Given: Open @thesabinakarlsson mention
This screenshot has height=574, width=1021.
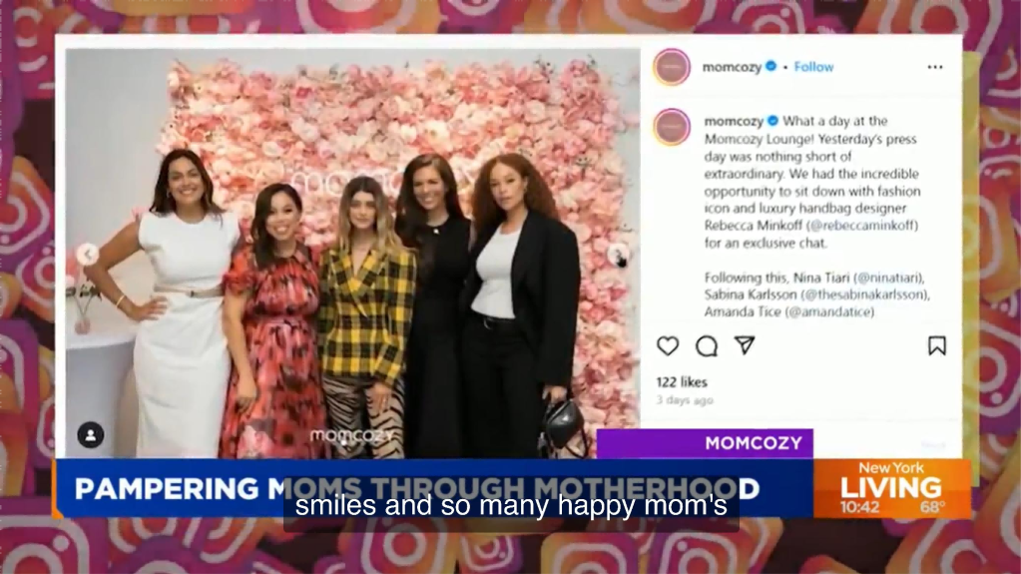Looking at the screenshot, I should pos(865,294).
